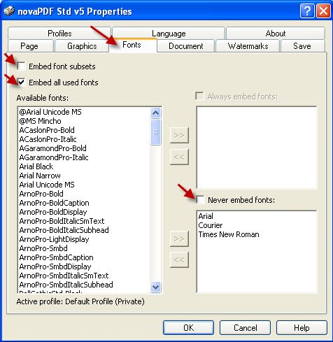
Task: Click the available fonts scrollbar thumb
Action: [155, 132]
